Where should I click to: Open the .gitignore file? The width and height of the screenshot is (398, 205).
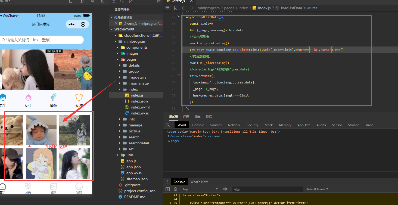click(132, 185)
